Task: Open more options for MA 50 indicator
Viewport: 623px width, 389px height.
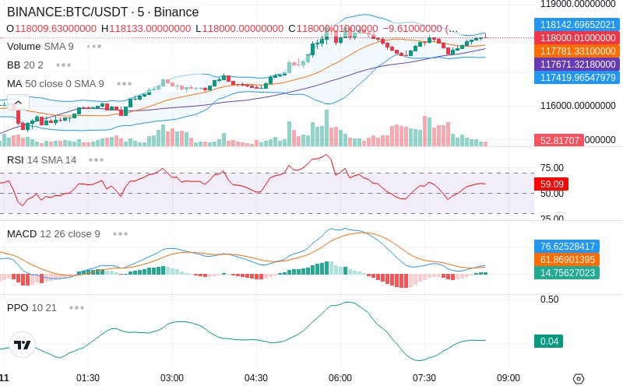Action: (125, 84)
